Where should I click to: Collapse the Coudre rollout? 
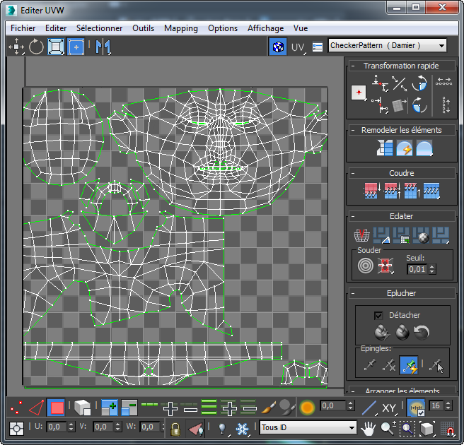[401, 173]
